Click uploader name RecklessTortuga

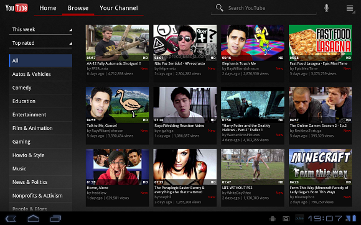tap(308, 131)
